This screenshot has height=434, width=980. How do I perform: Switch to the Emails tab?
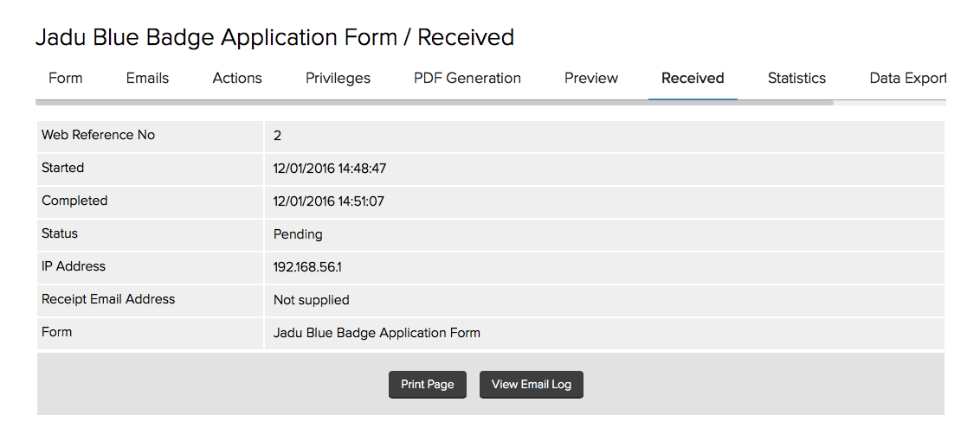[x=147, y=78]
